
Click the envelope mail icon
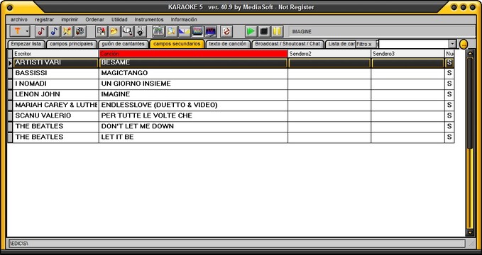[x=185, y=31]
